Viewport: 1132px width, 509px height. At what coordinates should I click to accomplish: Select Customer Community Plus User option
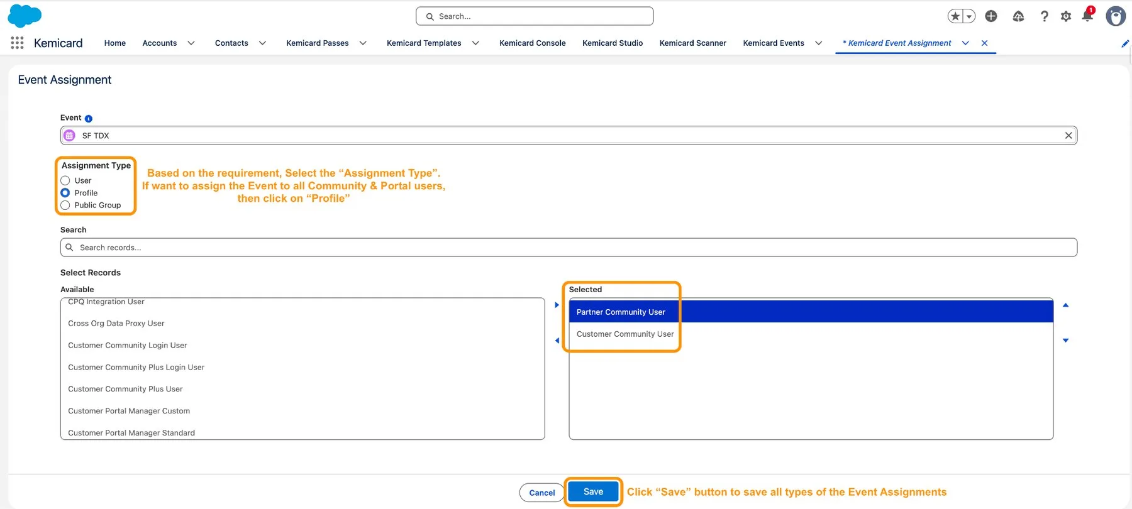(x=302, y=389)
